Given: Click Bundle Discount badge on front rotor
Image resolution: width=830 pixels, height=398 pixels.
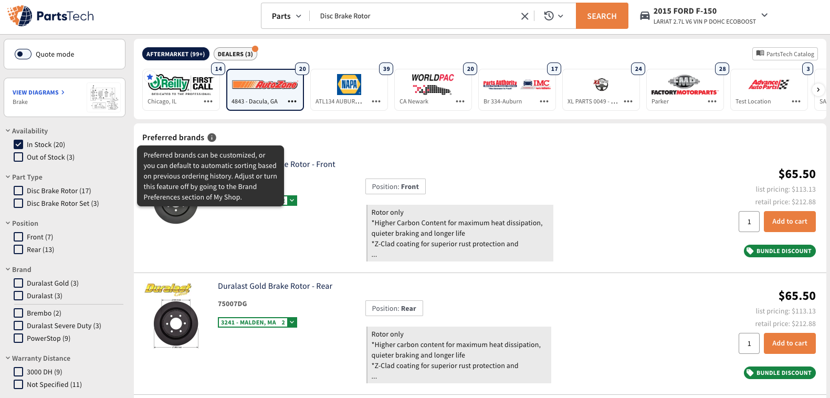Looking at the screenshot, I should pos(780,251).
